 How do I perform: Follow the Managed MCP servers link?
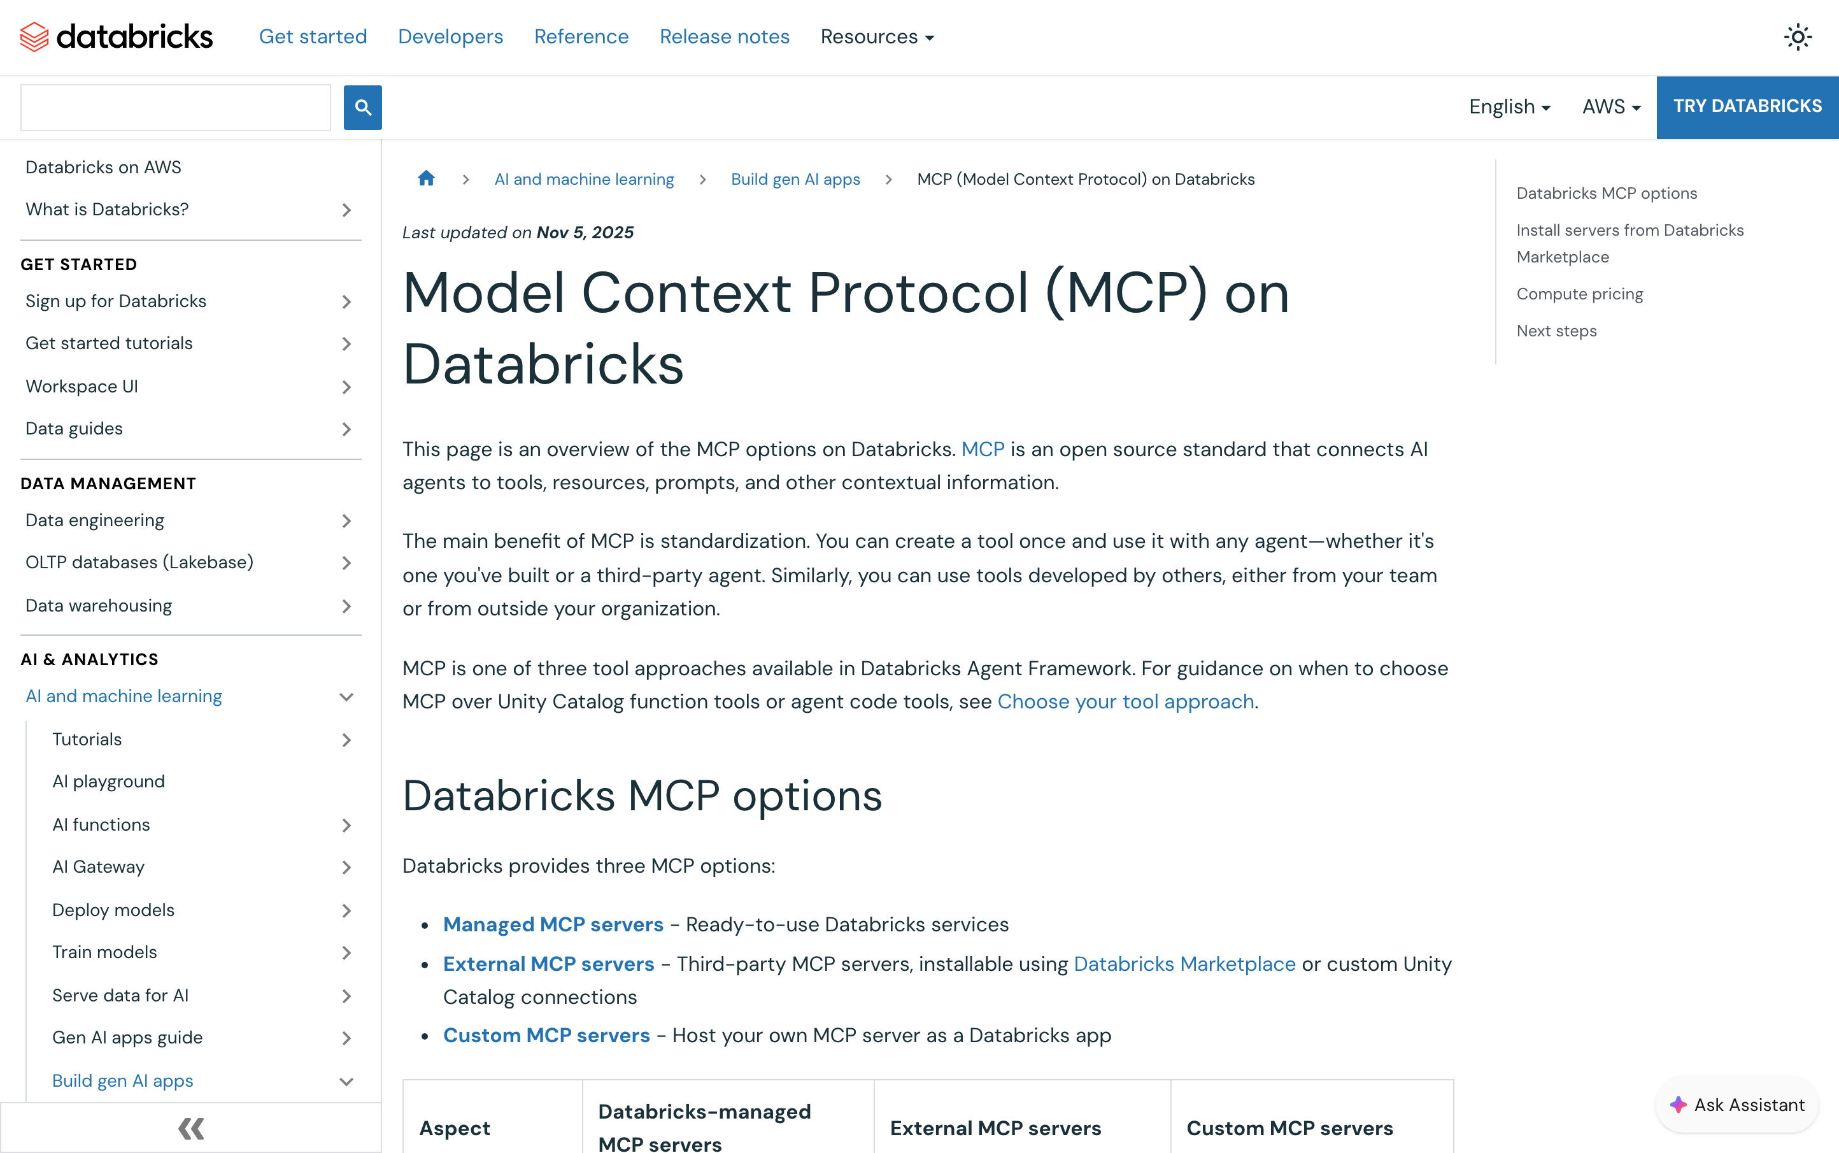[553, 924]
